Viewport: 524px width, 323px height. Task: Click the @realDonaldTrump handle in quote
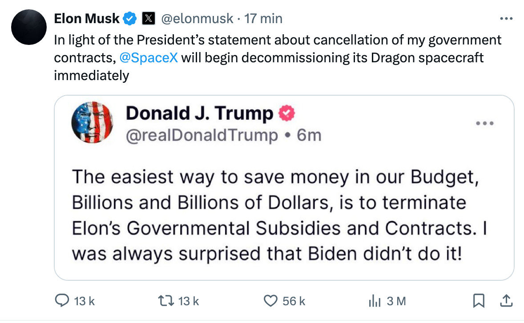[202, 135]
